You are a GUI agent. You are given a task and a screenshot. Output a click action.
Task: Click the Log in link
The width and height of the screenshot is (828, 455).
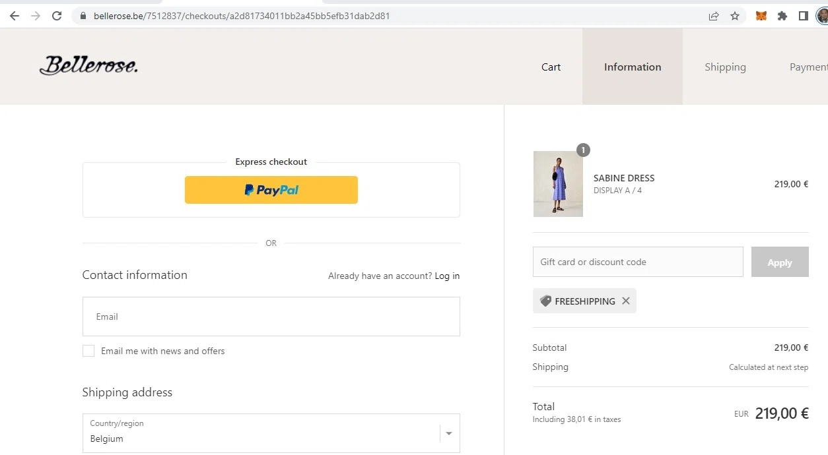coord(447,276)
